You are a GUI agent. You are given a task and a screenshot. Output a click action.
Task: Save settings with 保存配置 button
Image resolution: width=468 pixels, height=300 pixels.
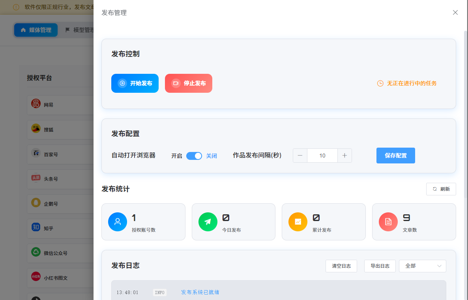[x=396, y=156]
